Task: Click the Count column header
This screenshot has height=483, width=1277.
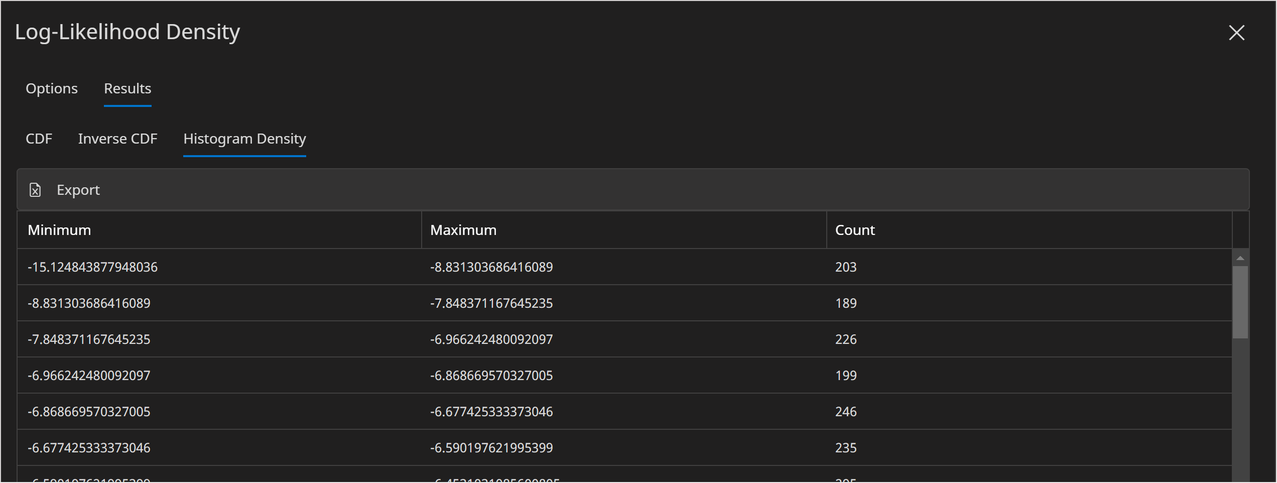Action: [855, 230]
